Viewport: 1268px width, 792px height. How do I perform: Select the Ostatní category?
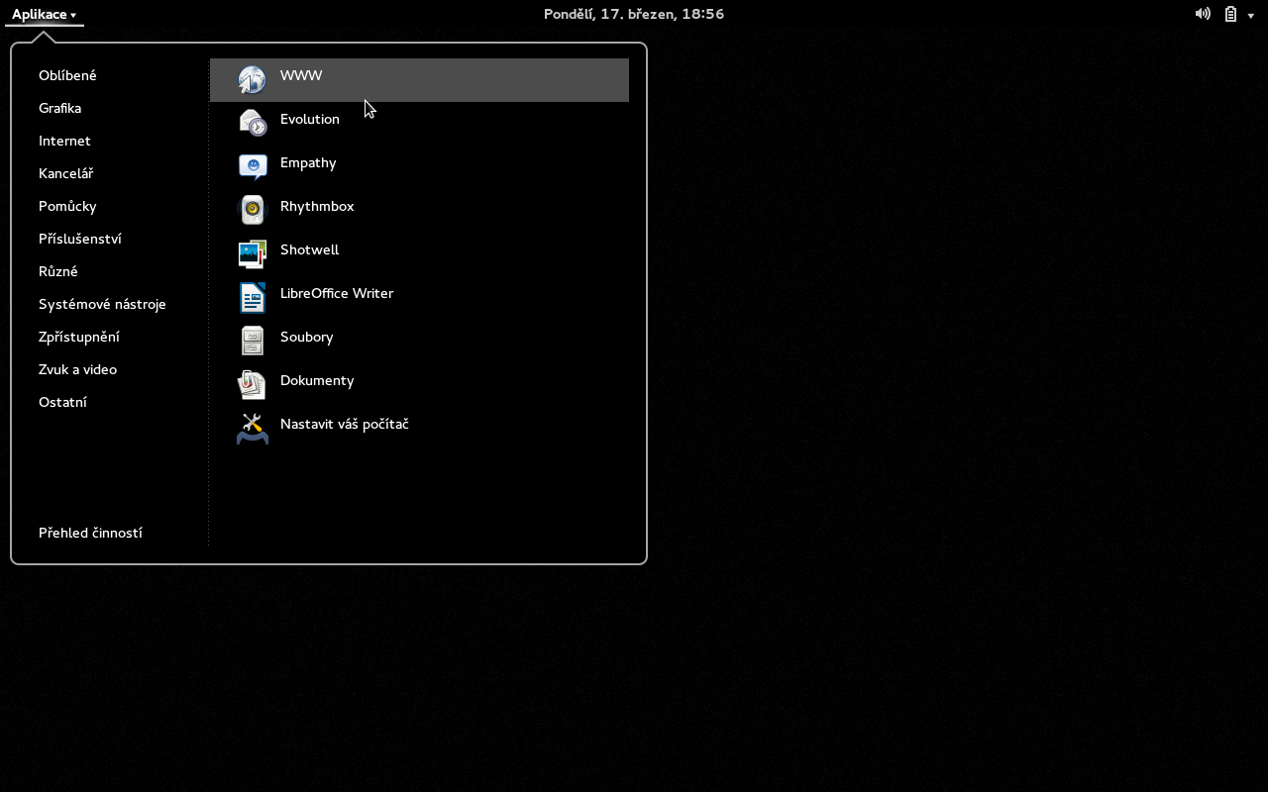tap(62, 402)
